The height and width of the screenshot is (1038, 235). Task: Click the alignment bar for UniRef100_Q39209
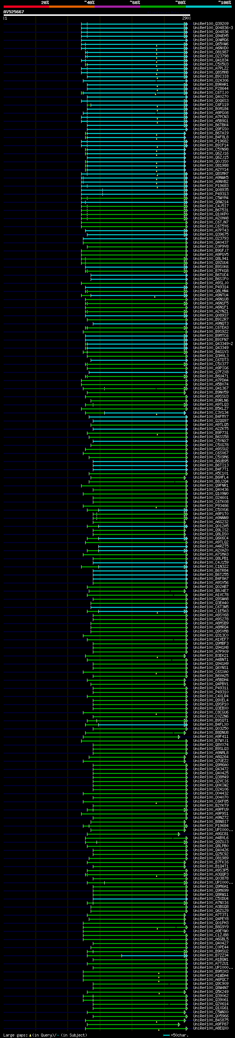click(134, 24)
